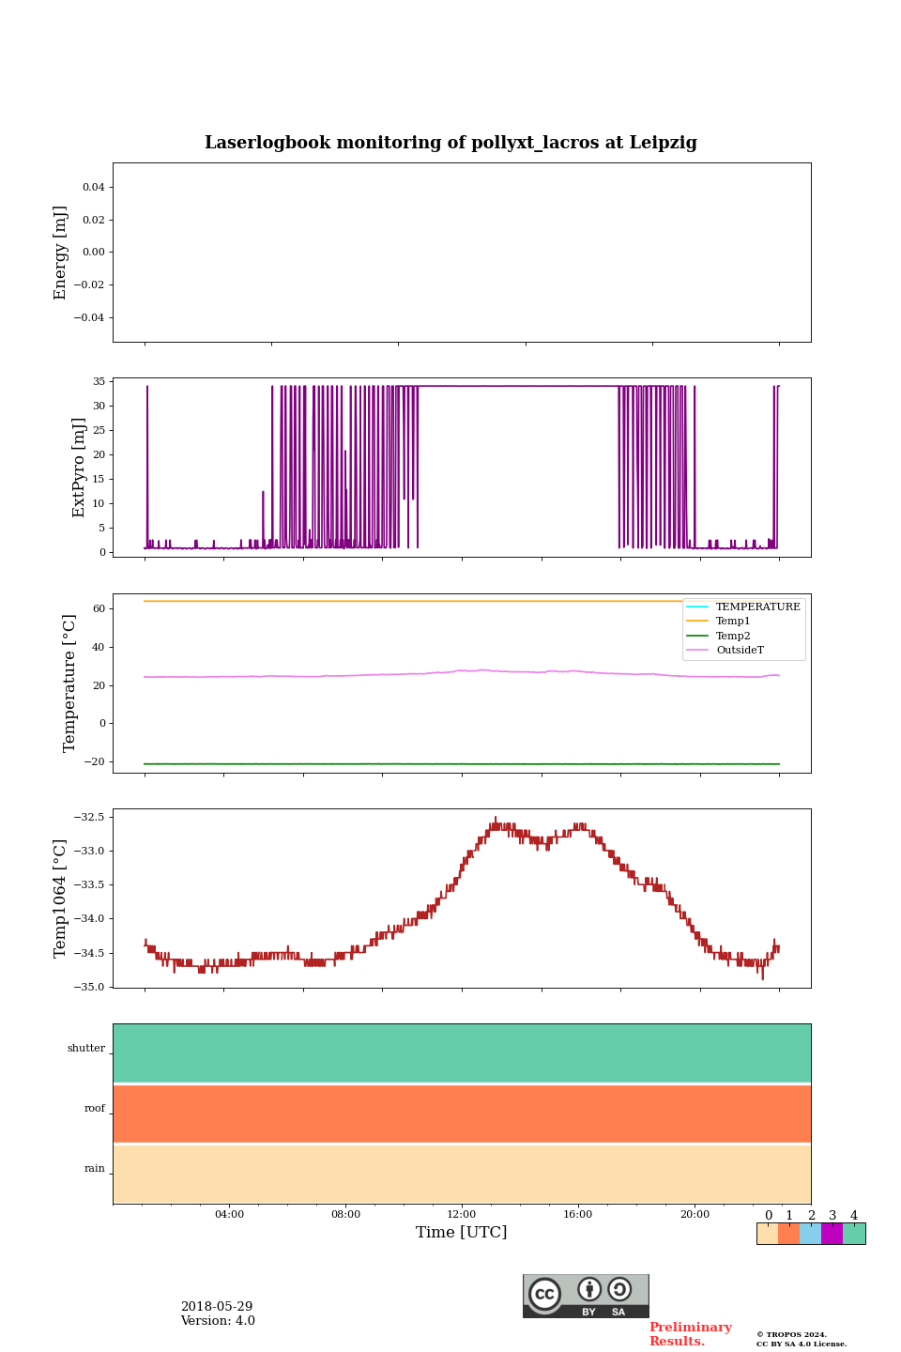Image resolution: width=901 pixels, height=1352 pixels.
Task: Choose the teal colorbar swatch labeled 4
Action: click(x=854, y=1234)
